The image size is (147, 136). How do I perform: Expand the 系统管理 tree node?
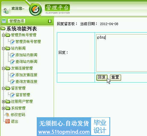click(x=3, y=108)
